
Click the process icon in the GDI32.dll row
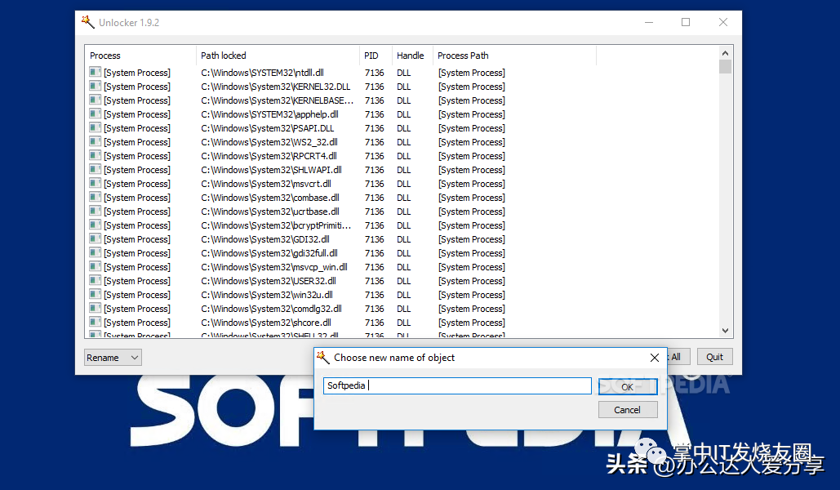coord(96,239)
